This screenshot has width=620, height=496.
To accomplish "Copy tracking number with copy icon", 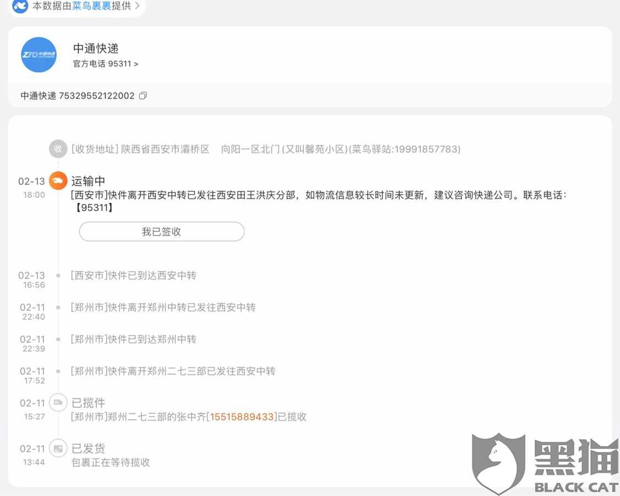I will click(x=143, y=96).
